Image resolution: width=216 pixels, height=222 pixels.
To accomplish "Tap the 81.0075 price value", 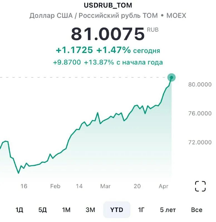I will pyautogui.click(x=108, y=34).
